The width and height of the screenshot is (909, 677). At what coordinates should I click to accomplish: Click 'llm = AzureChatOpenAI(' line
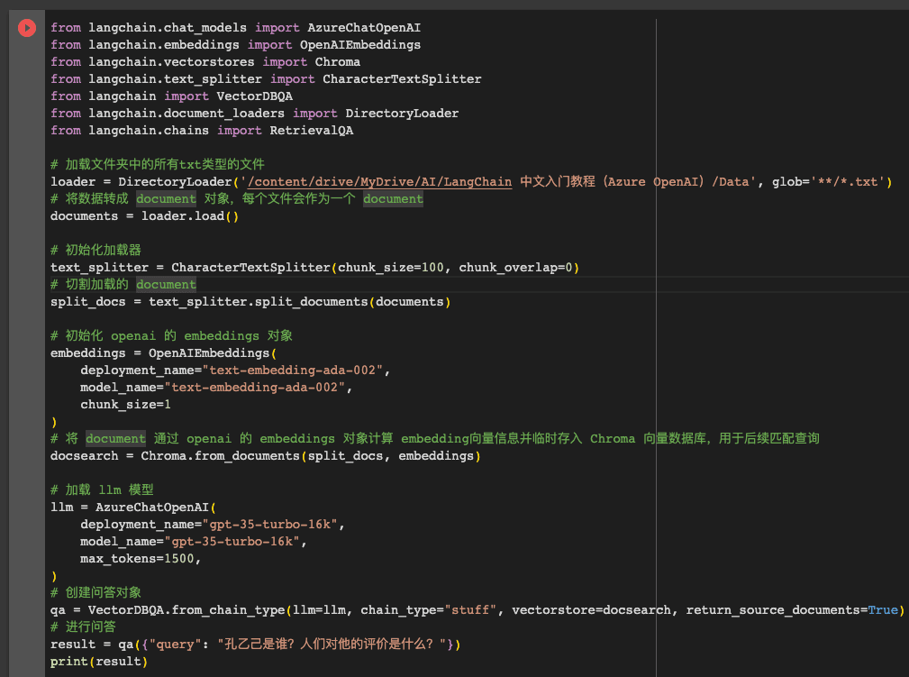[x=133, y=507]
